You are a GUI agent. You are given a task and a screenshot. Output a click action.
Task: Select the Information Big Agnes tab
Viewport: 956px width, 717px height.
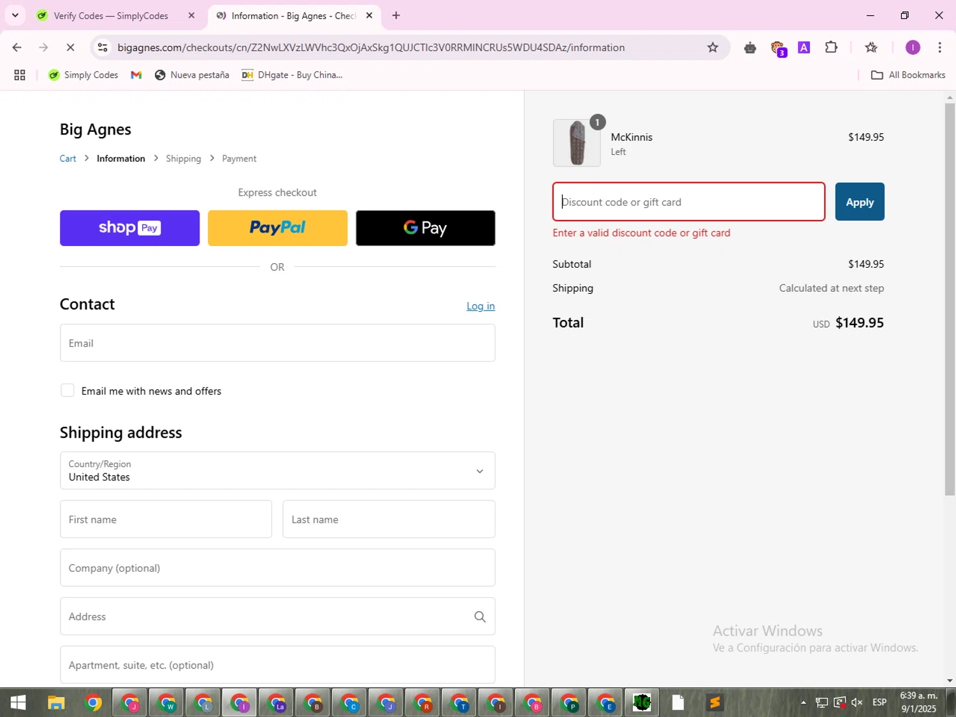294,15
